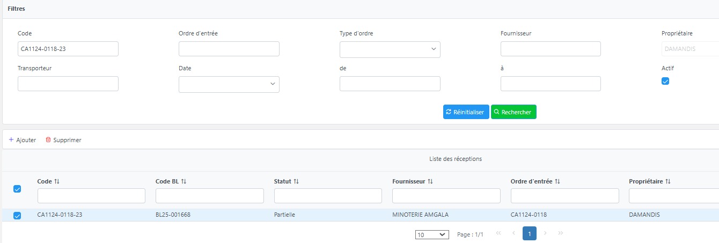The width and height of the screenshot is (719, 243).
Task: Click the CA1124-0118 ordre d'entrée cell
Action: [529, 215]
